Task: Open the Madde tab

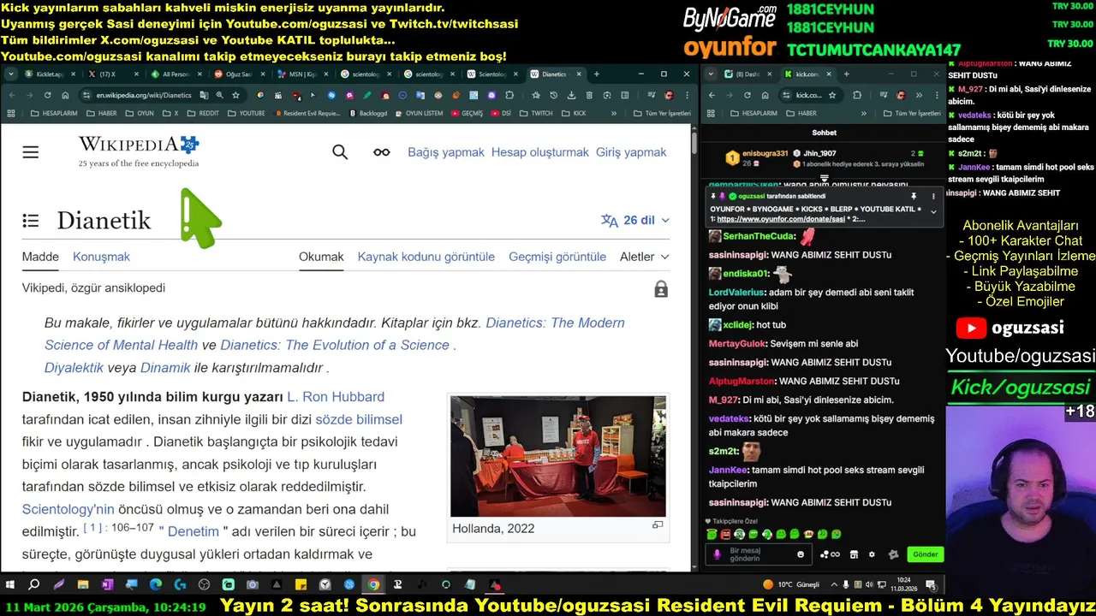Action: (40, 257)
